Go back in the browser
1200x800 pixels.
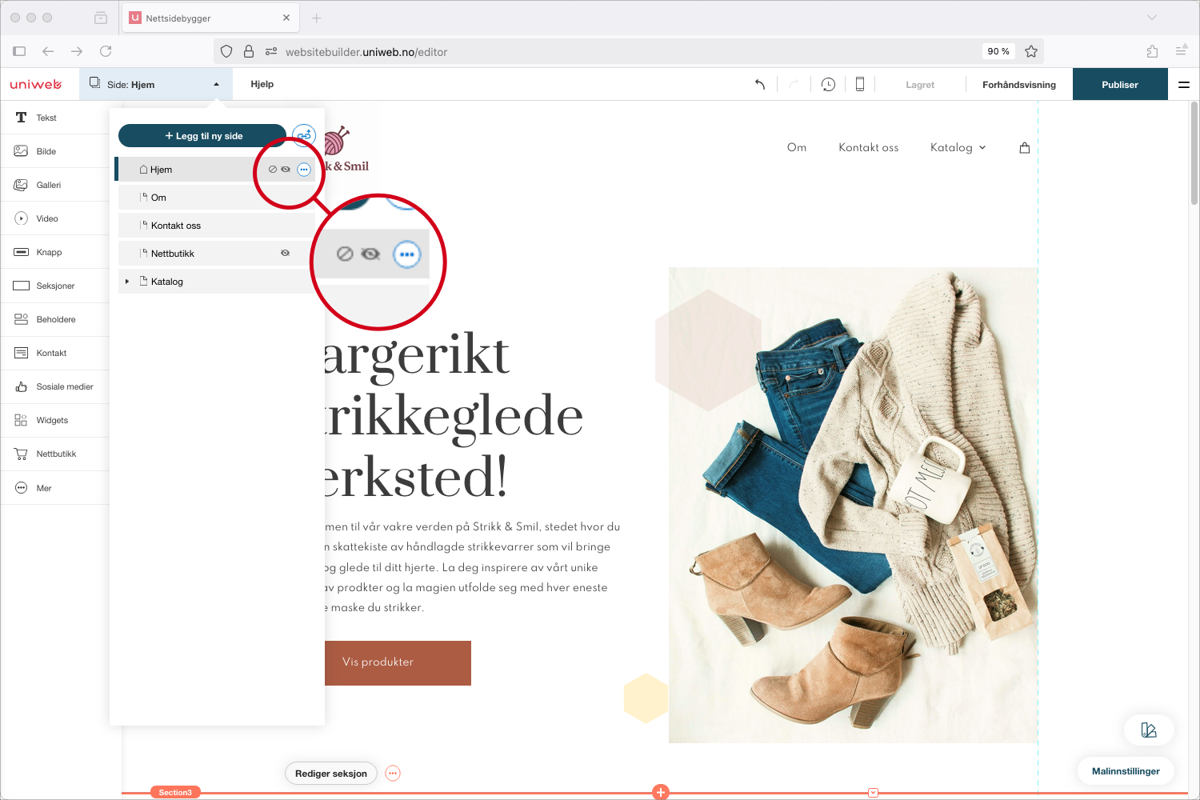[x=48, y=51]
